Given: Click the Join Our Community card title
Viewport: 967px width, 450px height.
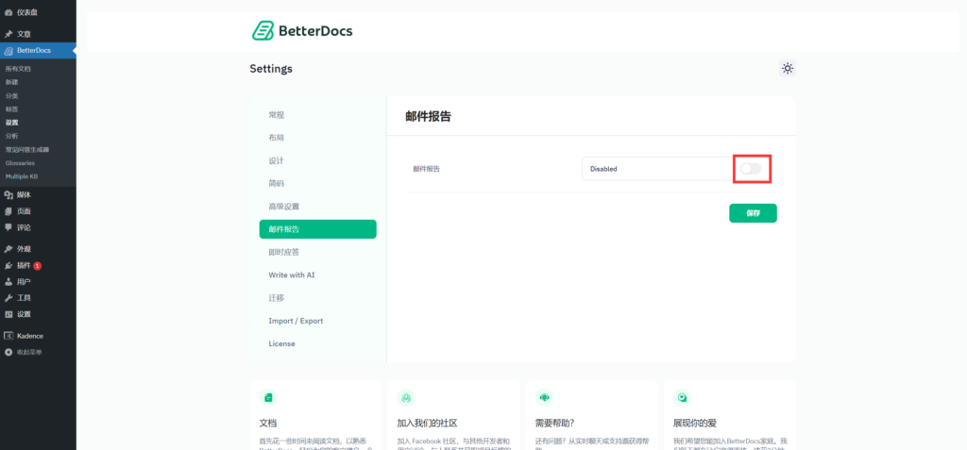Looking at the screenshot, I should (428, 424).
